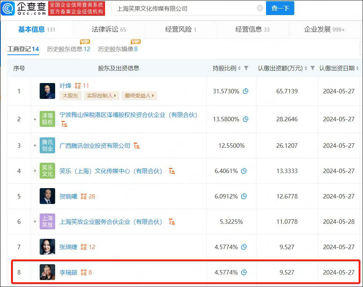Image resolution: width=363 pixels, height=287 pixels.
Task: Clear the search box with the X icon
Action: pos(260,8)
